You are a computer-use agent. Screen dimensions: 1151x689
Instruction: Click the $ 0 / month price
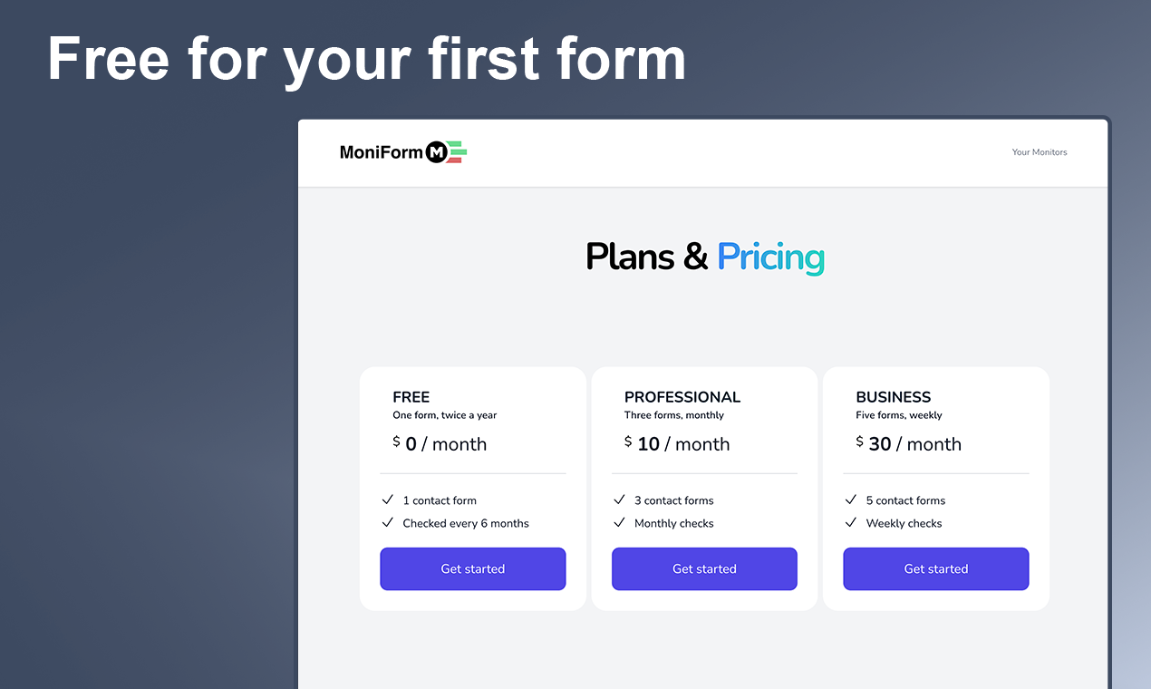pos(440,443)
